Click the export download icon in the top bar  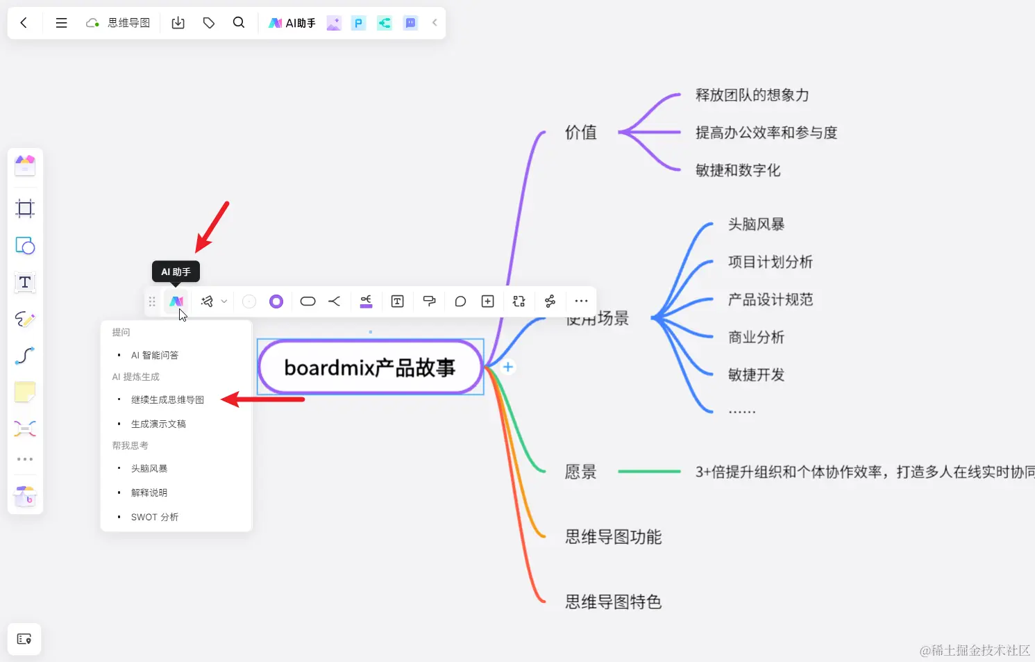point(178,22)
